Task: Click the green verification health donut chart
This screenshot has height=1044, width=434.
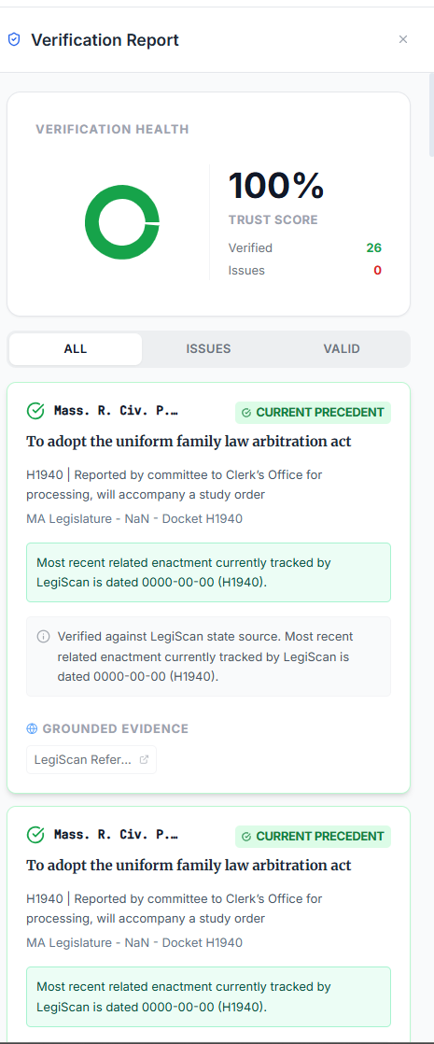Action: click(122, 222)
